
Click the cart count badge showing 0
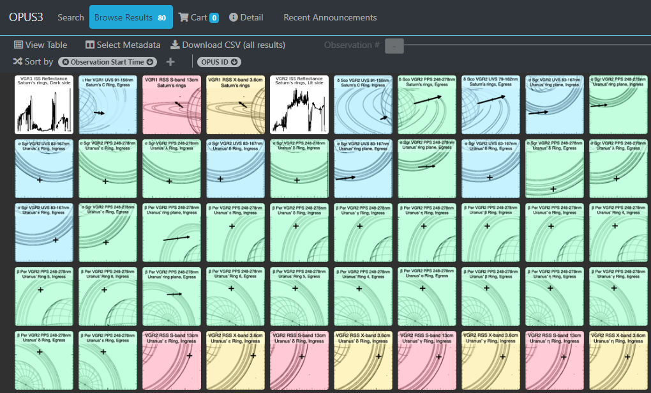[x=214, y=18]
